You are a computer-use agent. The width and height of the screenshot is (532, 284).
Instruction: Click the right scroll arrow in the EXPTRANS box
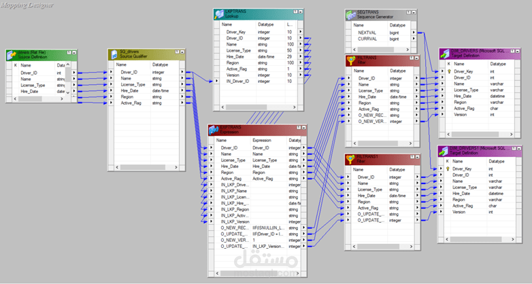[297, 273]
